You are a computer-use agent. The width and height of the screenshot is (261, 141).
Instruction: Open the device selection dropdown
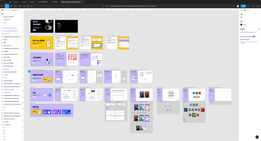coord(242,17)
